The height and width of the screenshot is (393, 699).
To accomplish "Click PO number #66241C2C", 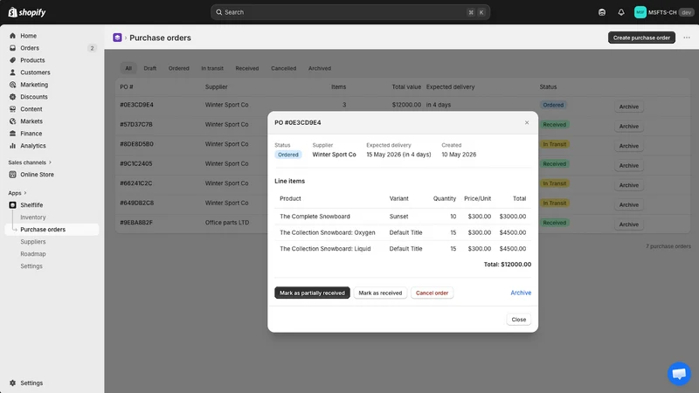I will pyautogui.click(x=136, y=183).
